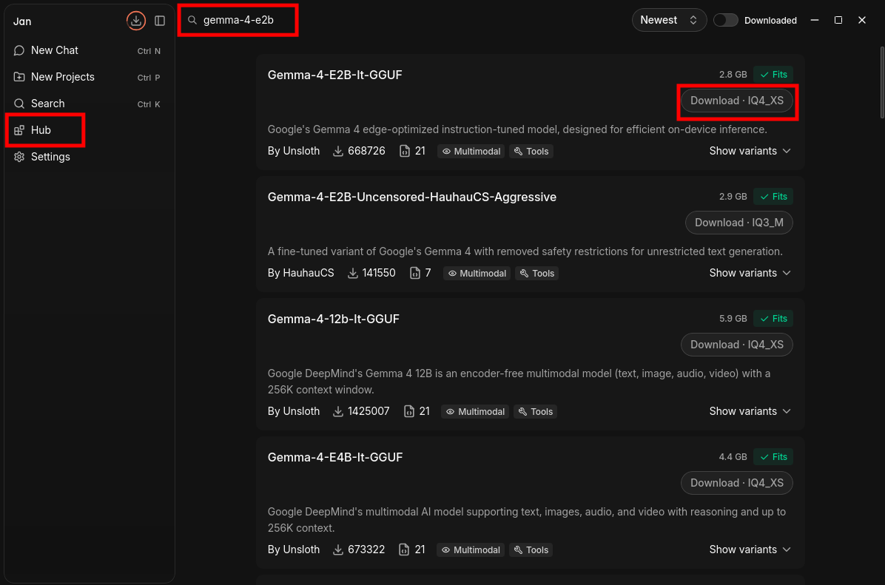Click Tools tag on HauhauCS-Aggressive card

tap(536, 273)
